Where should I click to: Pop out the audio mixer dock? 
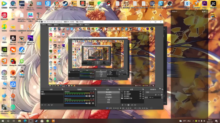pyautogui.click(x=96, y=90)
